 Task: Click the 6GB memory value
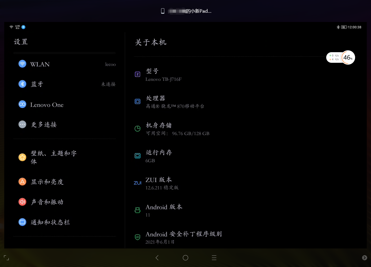pyautogui.click(x=150, y=161)
